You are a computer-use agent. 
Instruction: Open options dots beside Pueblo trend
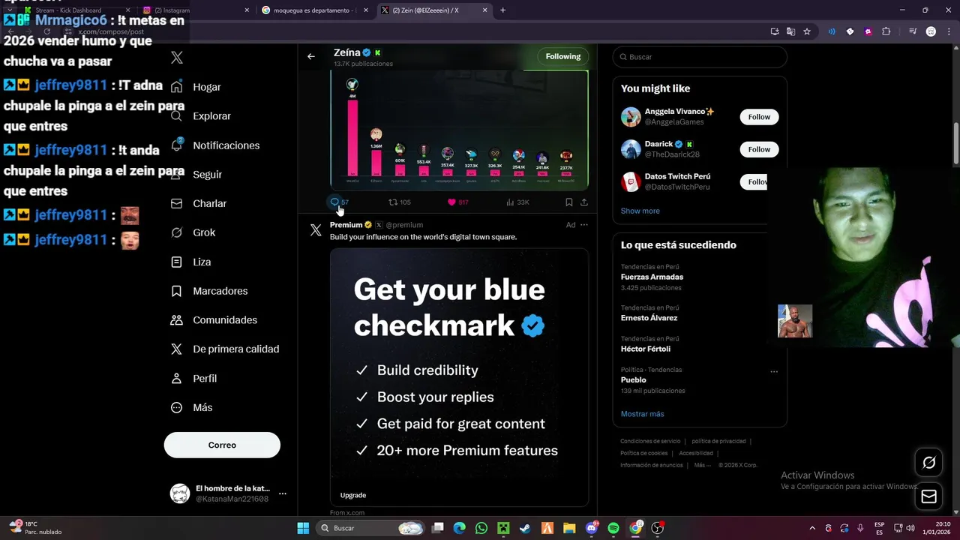(x=774, y=371)
